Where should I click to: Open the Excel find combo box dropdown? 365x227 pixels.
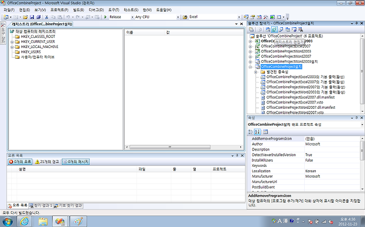tap(239, 17)
